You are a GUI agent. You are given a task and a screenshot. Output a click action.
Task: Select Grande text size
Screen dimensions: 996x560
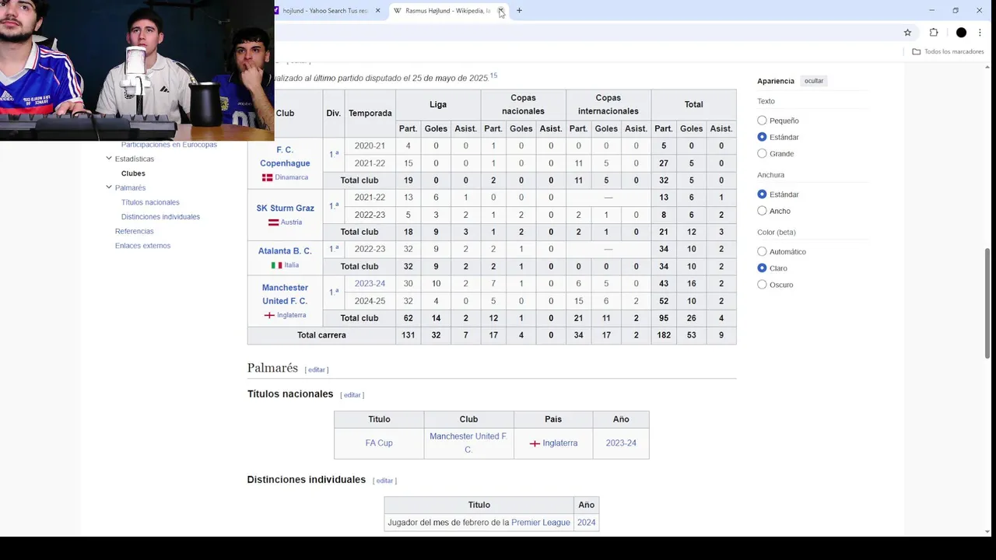click(762, 153)
